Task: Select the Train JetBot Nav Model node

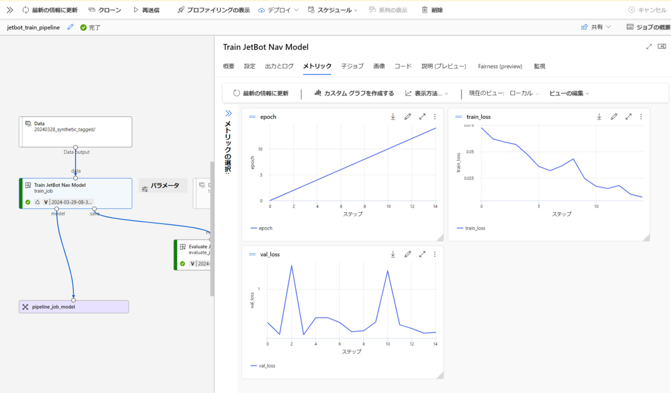Action: tap(75, 193)
